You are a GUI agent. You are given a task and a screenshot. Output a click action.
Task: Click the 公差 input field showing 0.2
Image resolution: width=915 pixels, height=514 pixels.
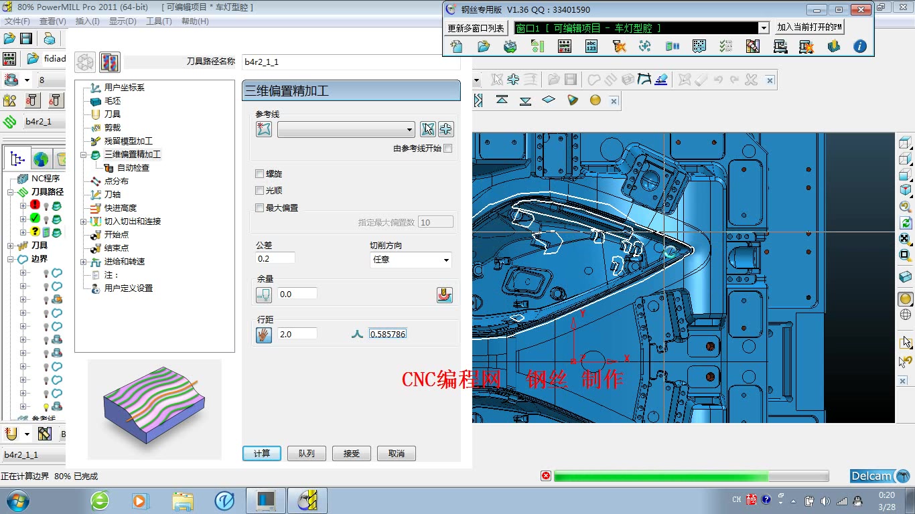tap(275, 258)
